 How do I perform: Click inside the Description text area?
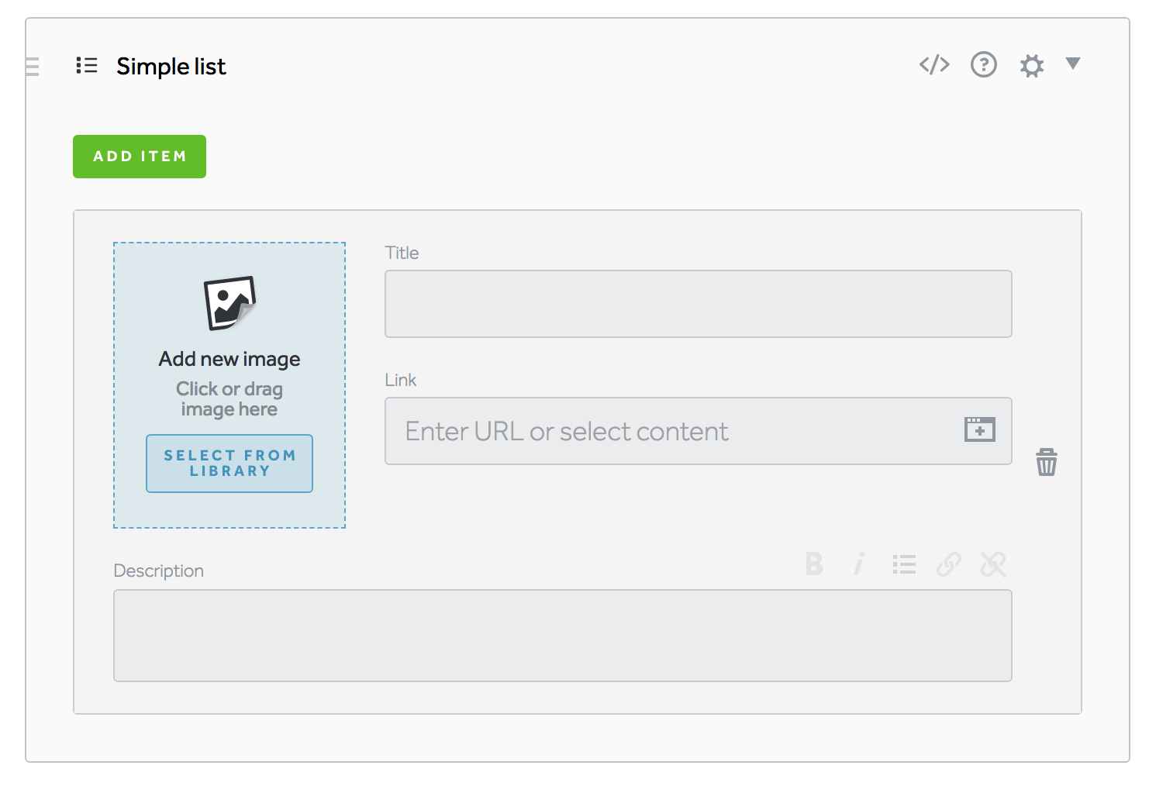562,636
